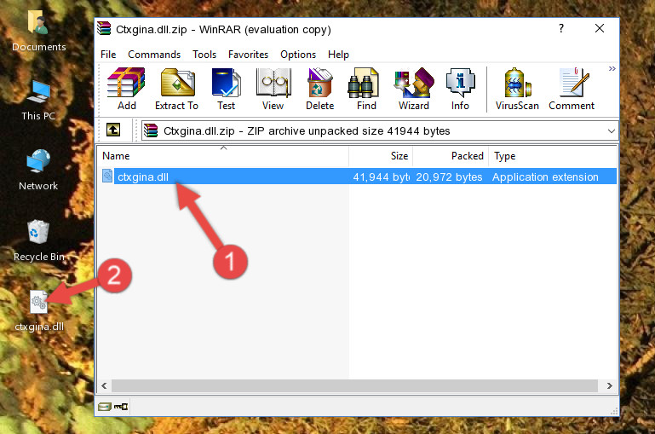Open the Commands menu
Screen dimensions: 655x434
154,55
